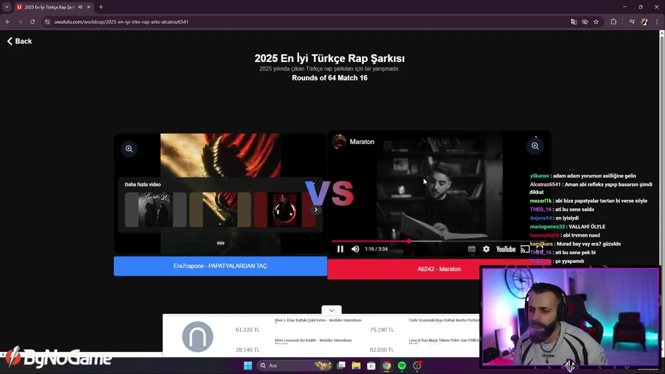Open Task View from taskbar
Screen dimensions: 665x374
341,366
